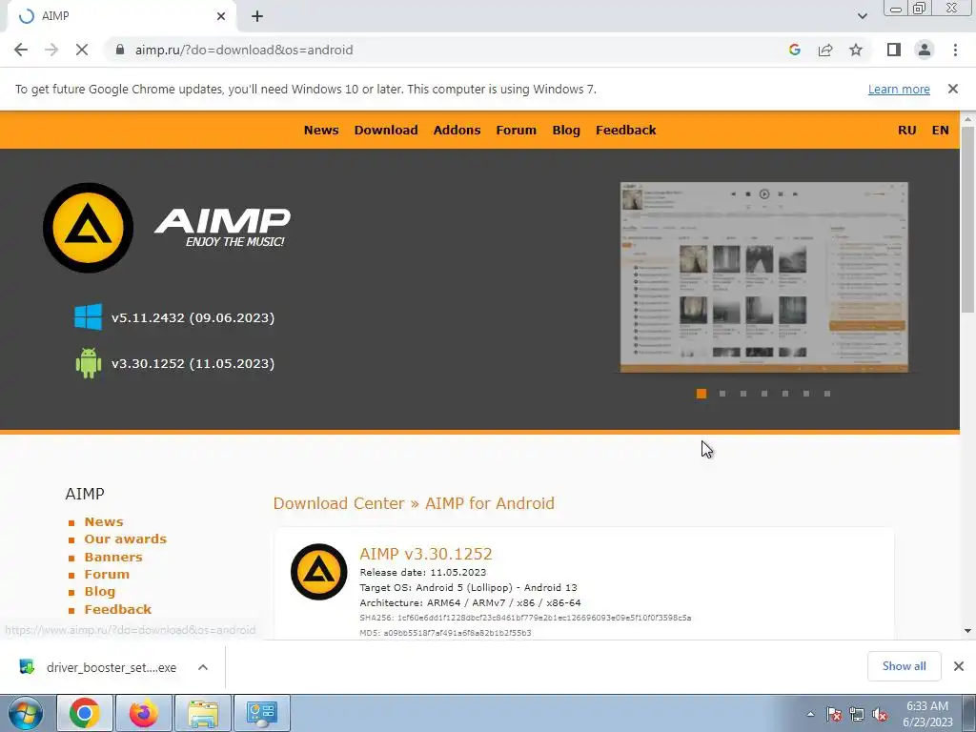Viewport: 976px width, 732px height.
Task: Click the Action Center flag tray icon
Action: click(x=834, y=715)
